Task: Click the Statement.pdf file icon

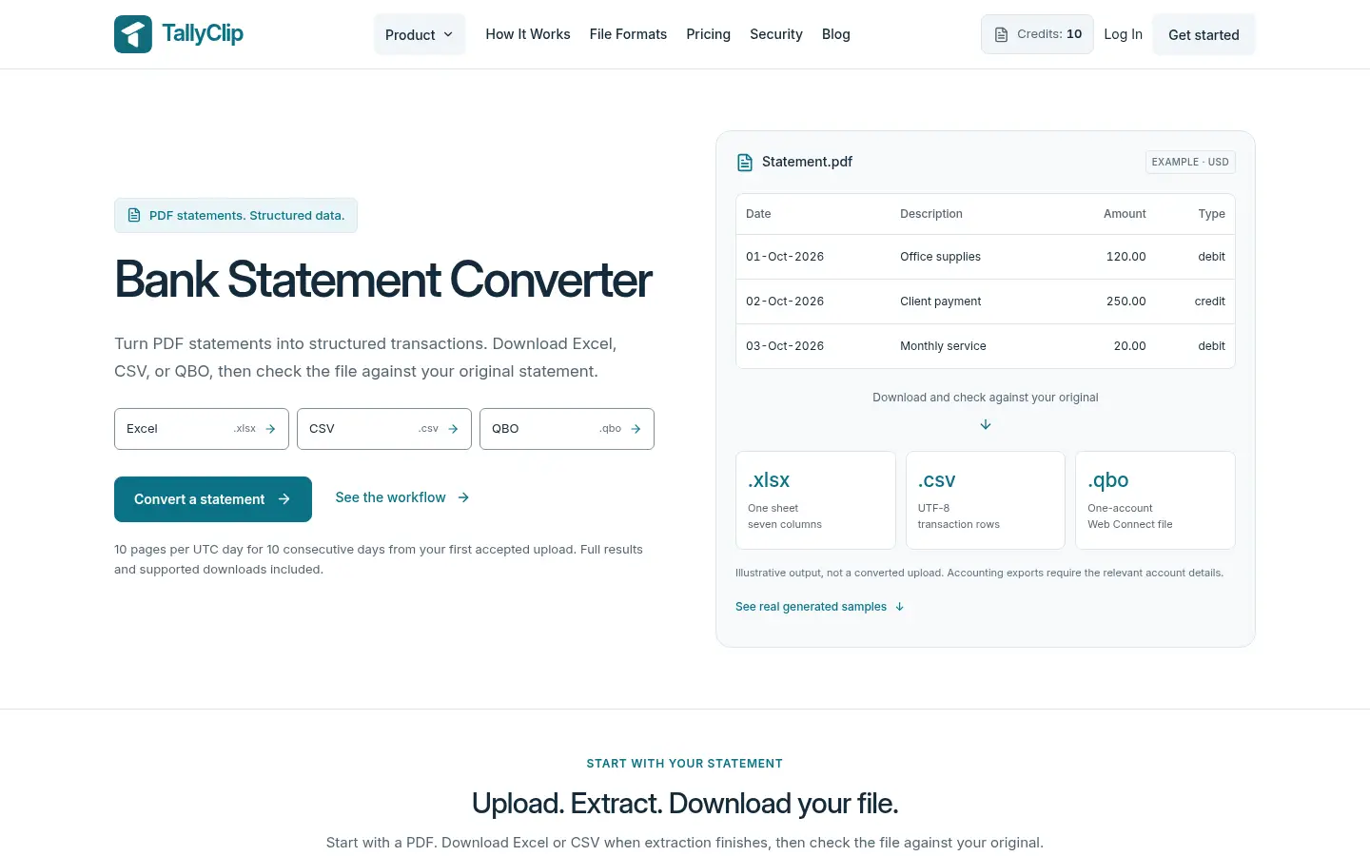Action: [745, 163]
